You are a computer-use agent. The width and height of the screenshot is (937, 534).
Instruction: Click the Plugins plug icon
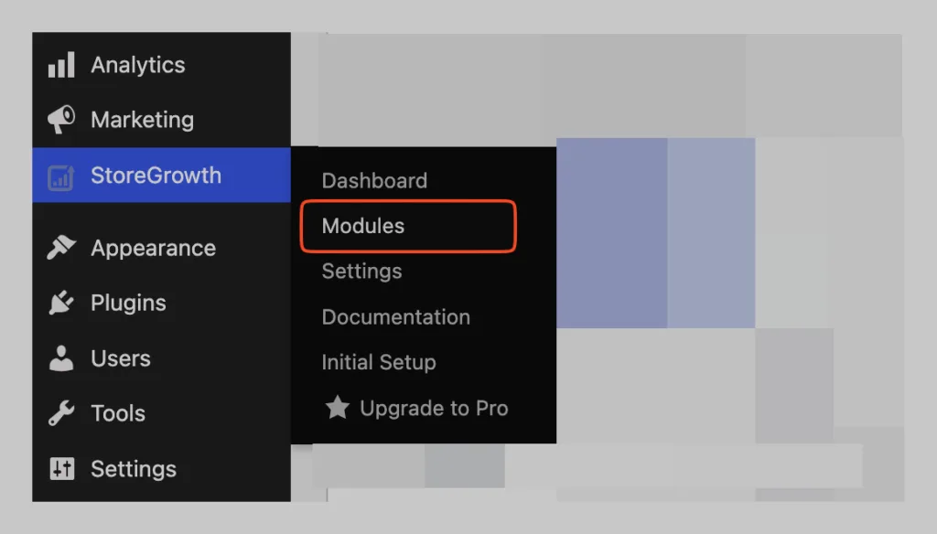click(x=61, y=303)
